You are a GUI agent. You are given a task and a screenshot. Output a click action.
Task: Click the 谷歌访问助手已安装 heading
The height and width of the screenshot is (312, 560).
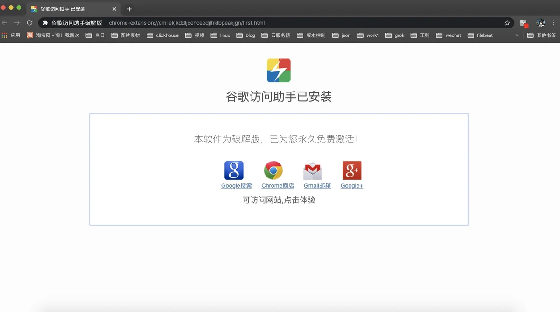(279, 97)
